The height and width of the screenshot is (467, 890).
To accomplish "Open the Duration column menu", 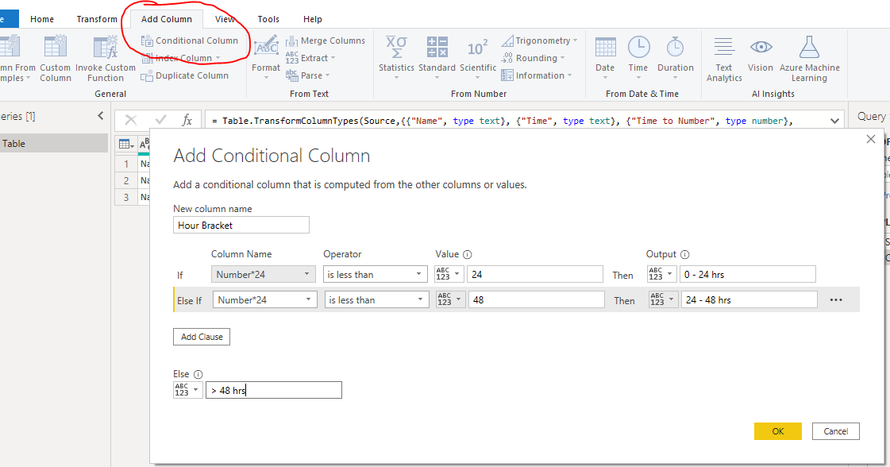I will coord(676,57).
